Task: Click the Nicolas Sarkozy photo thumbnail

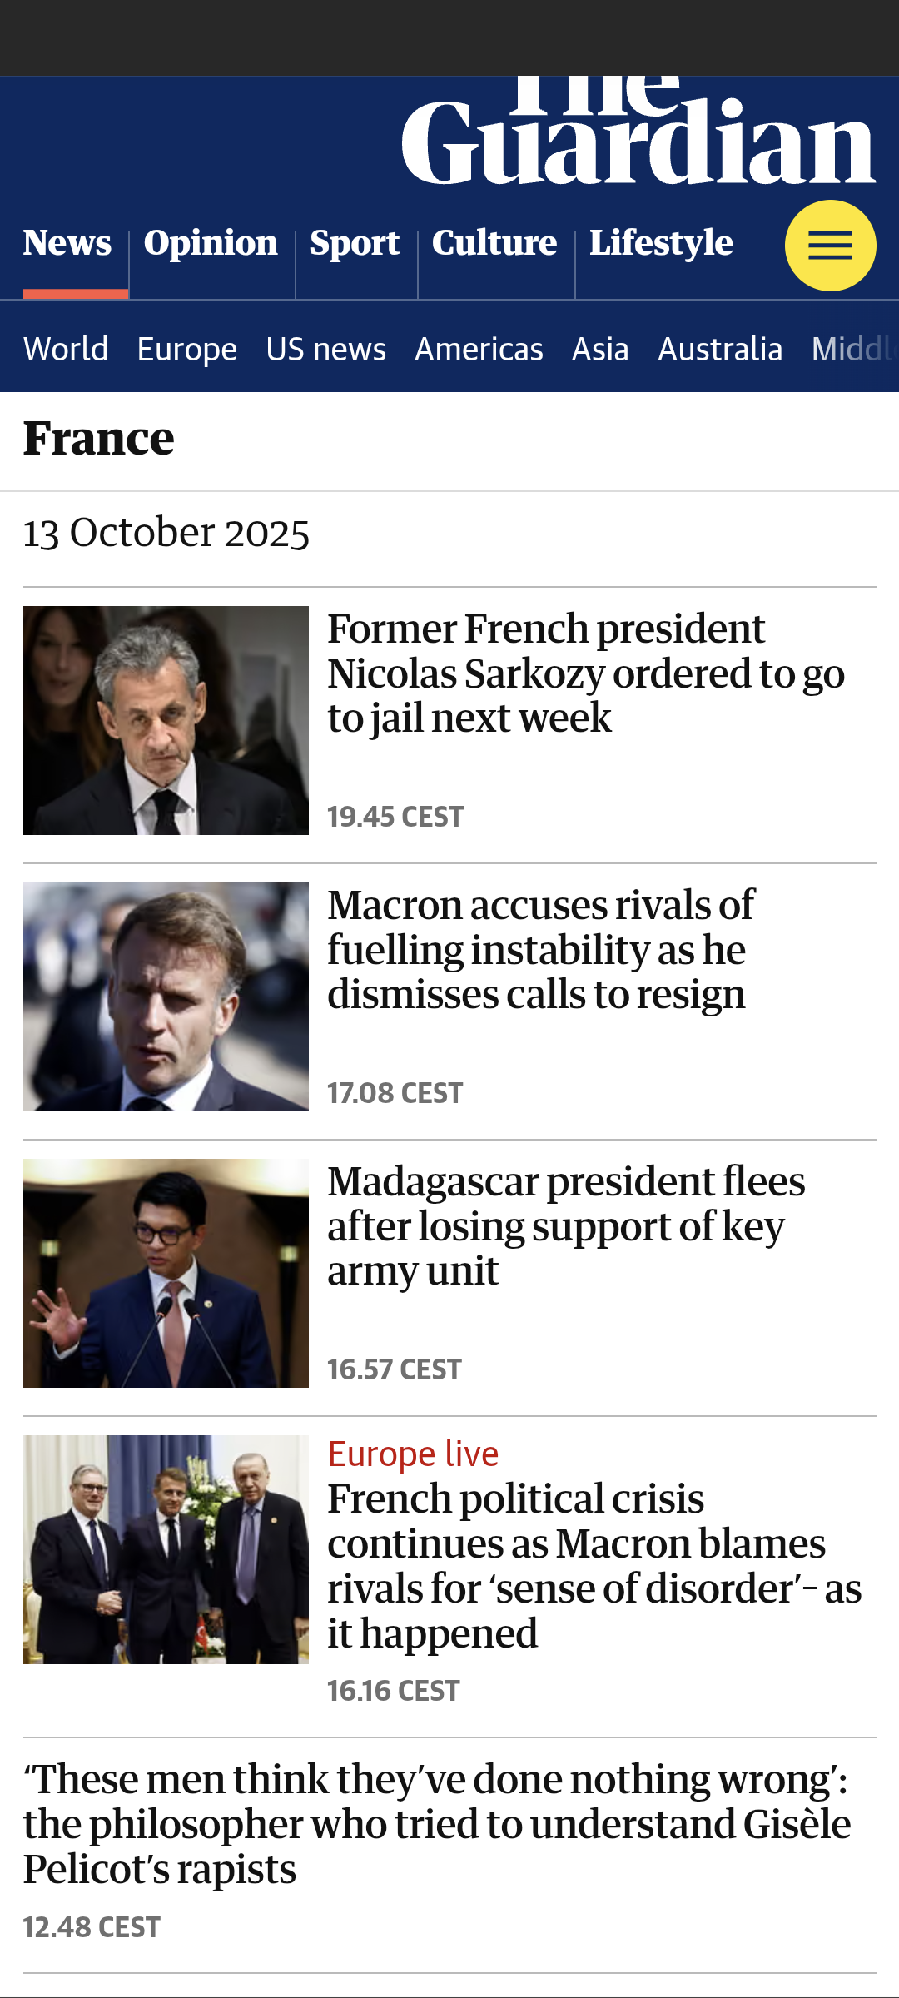Action: pyautogui.click(x=166, y=720)
